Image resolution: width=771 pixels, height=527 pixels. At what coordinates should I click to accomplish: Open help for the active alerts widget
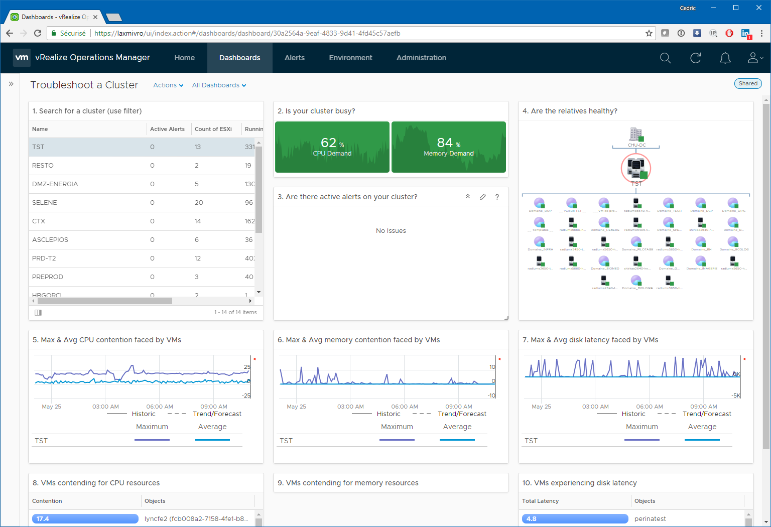coord(497,197)
